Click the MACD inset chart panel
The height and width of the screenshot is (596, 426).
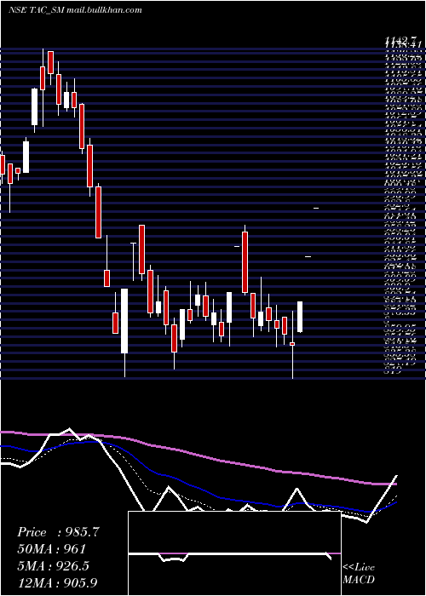click(x=234, y=553)
